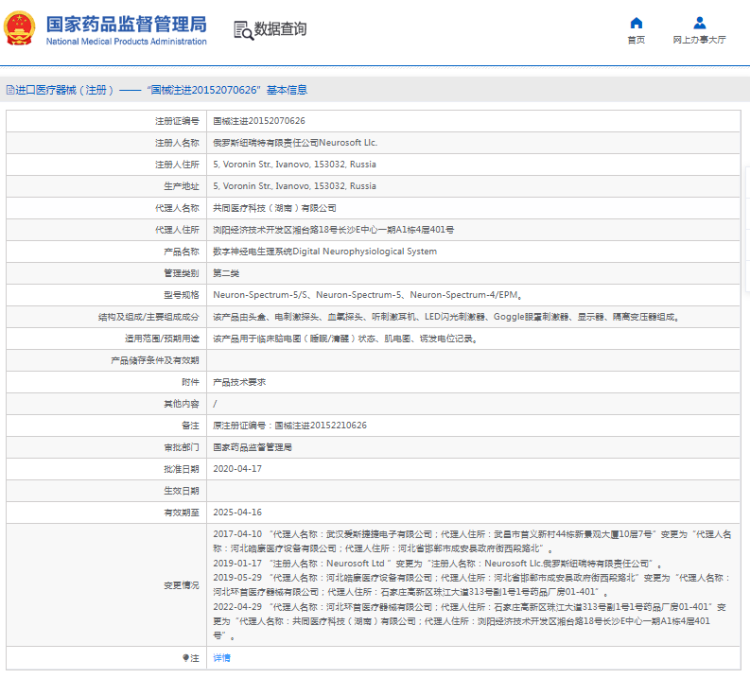The height and width of the screenshot is (678, 750).
Task: Go to 首页 home icon
Action: pos(637,23)
